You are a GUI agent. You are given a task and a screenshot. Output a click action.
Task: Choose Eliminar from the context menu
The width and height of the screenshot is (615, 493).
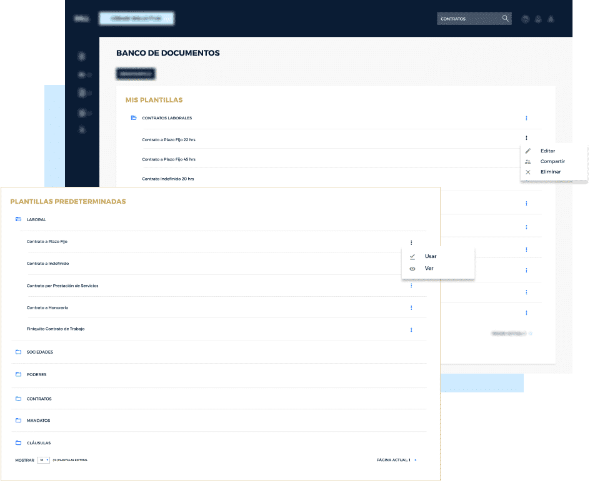550,172
